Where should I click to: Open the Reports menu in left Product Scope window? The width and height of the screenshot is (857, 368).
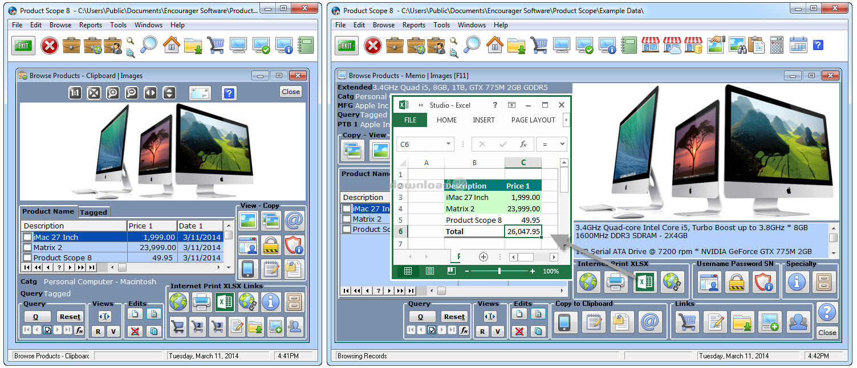point(91,25)
